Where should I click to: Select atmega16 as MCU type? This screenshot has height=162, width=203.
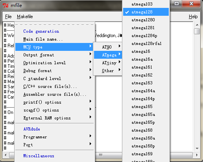tap(146, 51)
